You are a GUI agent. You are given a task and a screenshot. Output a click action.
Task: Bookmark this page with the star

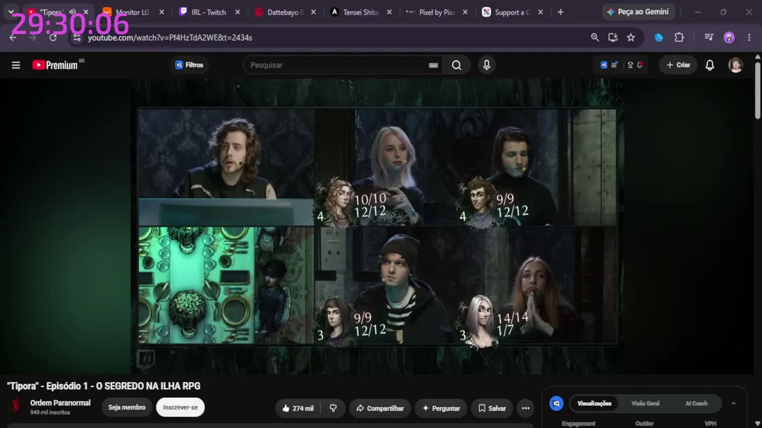coord(631,37)
